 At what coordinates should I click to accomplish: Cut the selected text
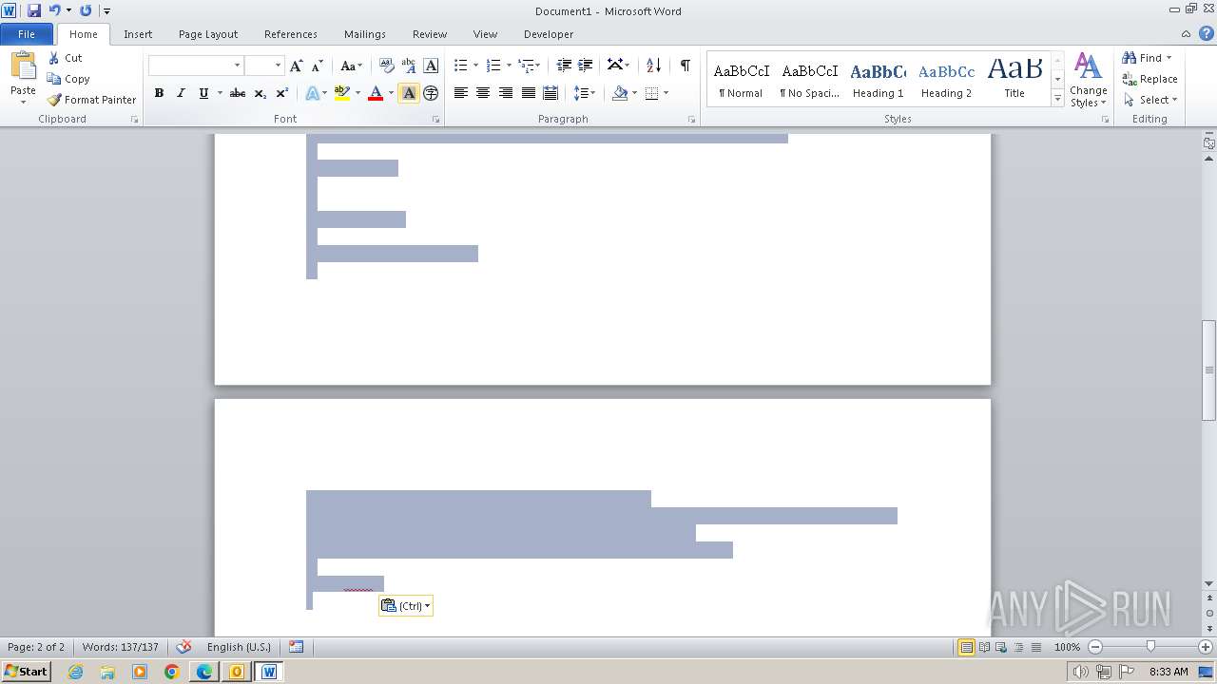pyautogui.click(x=65, y=58)
